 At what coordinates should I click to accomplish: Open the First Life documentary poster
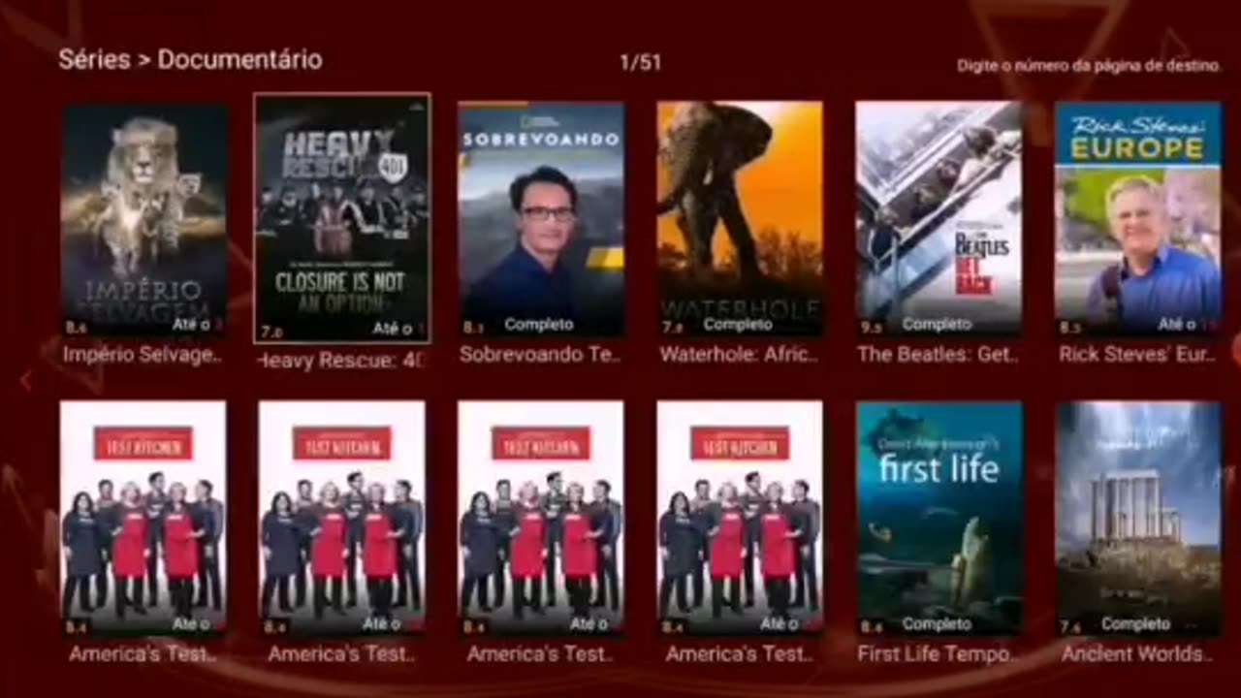[x=939, y=519]
